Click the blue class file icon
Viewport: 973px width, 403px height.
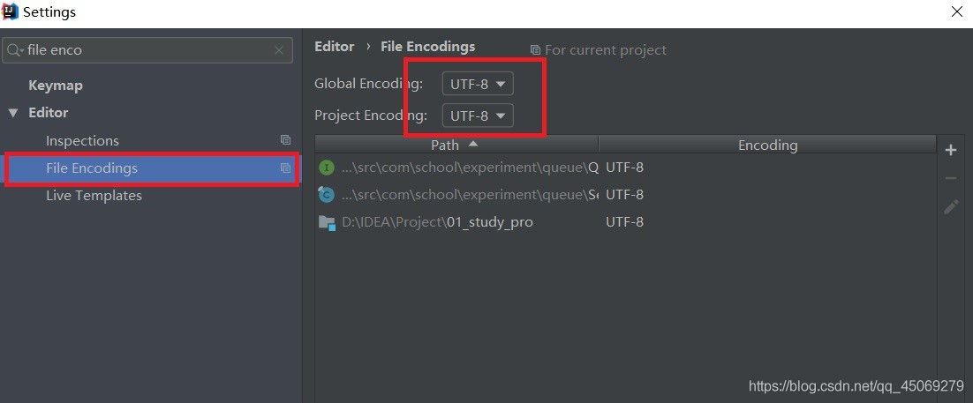[327, 195]
